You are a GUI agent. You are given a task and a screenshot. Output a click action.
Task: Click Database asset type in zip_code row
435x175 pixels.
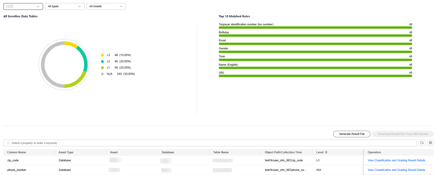[x=65, y=160]
